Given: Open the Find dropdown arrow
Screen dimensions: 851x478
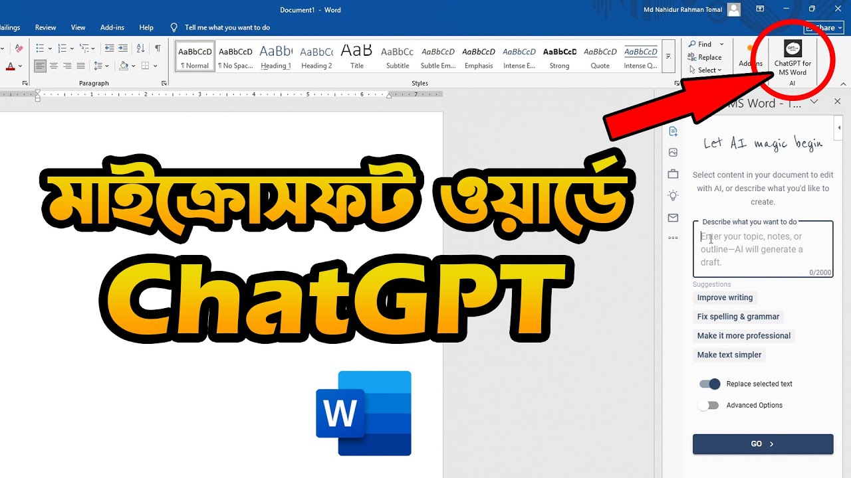Looking at the screenshot, I should click(721, 44).
